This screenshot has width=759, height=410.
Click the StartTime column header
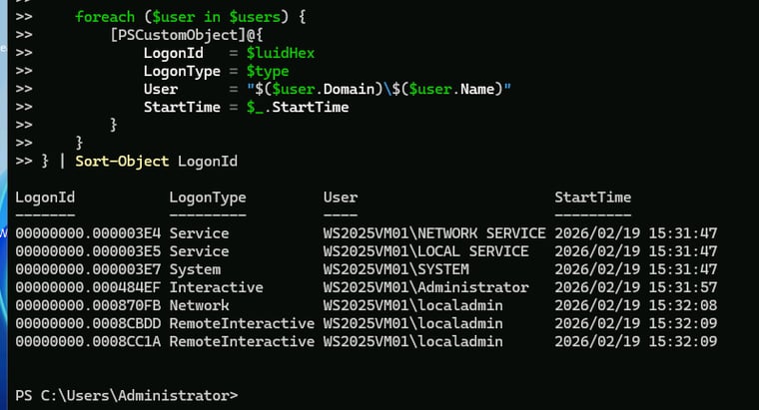592,198
